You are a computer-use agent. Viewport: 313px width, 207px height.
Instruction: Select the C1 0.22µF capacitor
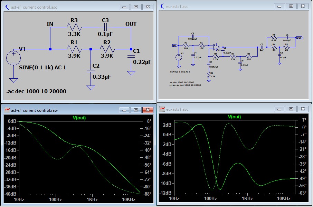tap(131, 57)
